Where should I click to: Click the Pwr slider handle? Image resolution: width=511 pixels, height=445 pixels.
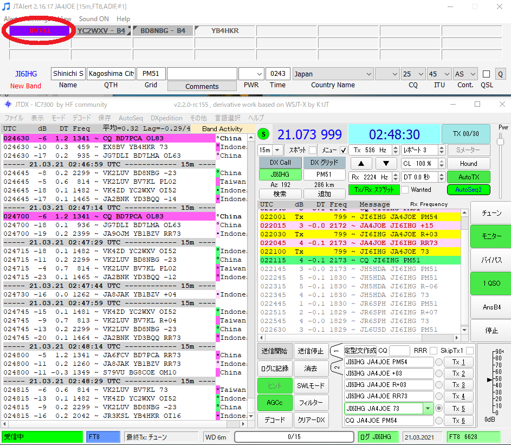click(x=500, y=141)
